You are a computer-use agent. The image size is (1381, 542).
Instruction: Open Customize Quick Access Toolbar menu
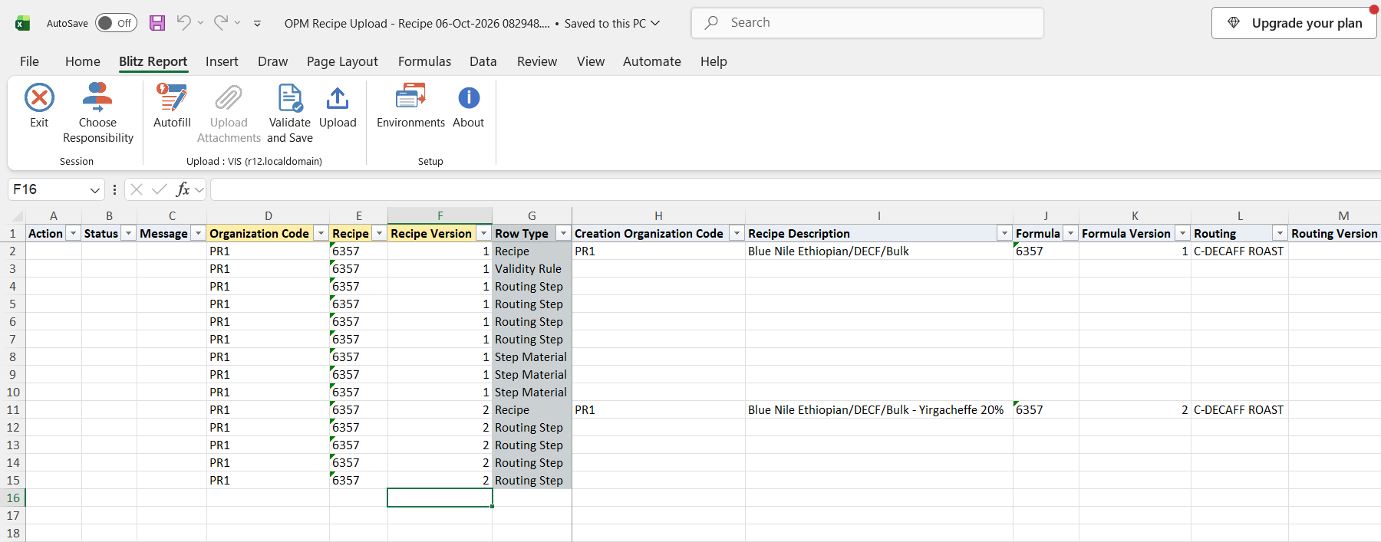pos(257,24)
